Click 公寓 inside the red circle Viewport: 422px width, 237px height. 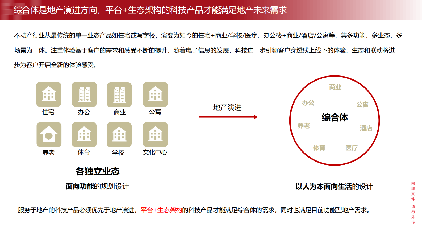point(362,104)
